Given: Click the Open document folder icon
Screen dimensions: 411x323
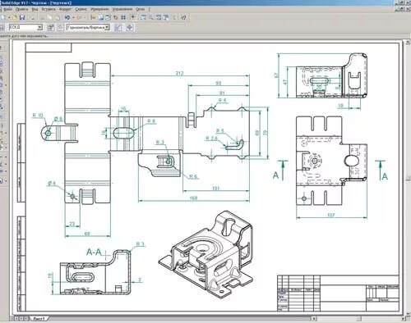Looking at the screenshot, I should pos(15,17).
